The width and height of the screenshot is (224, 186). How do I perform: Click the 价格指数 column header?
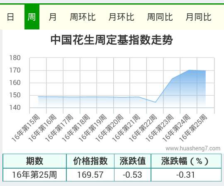click(x=90, y=161)
